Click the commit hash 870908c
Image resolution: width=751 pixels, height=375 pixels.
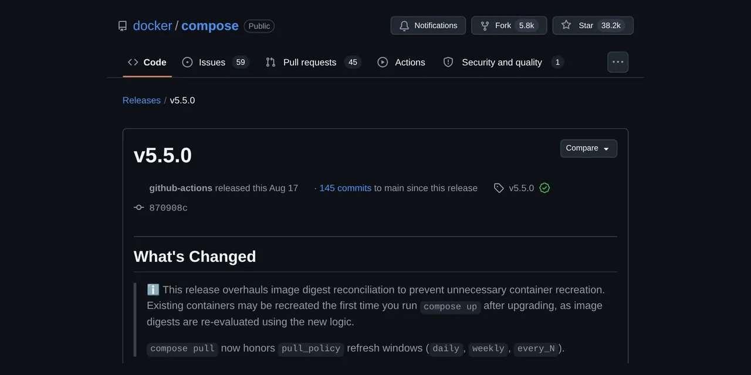(x=168, y=208)
